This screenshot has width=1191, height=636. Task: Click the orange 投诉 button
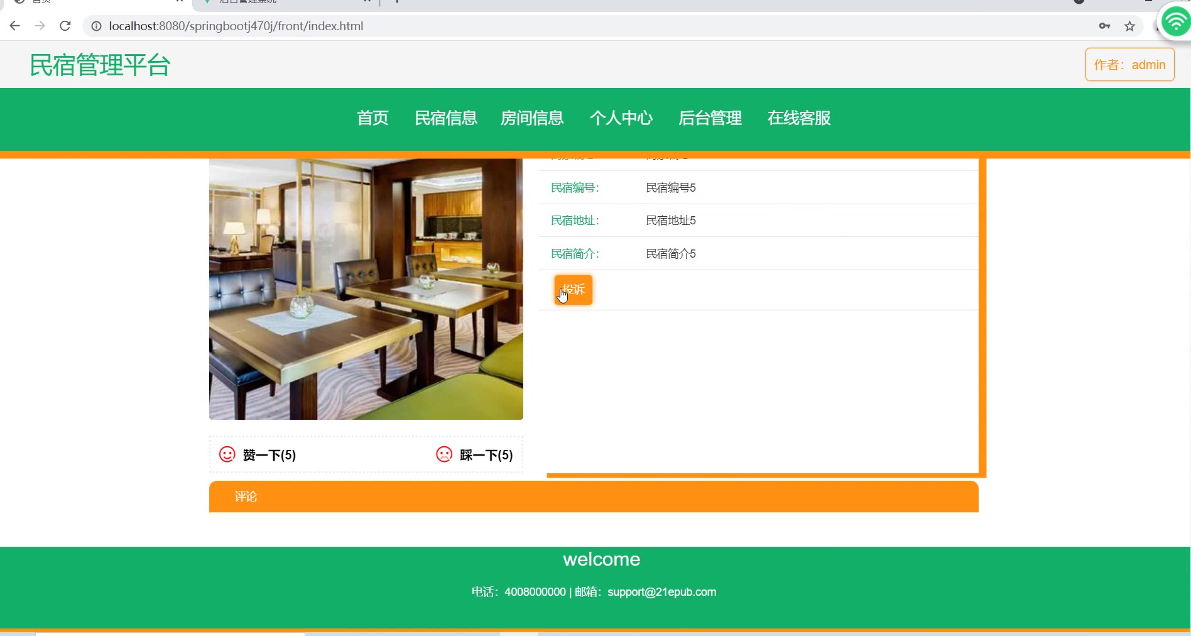point(573,290)
